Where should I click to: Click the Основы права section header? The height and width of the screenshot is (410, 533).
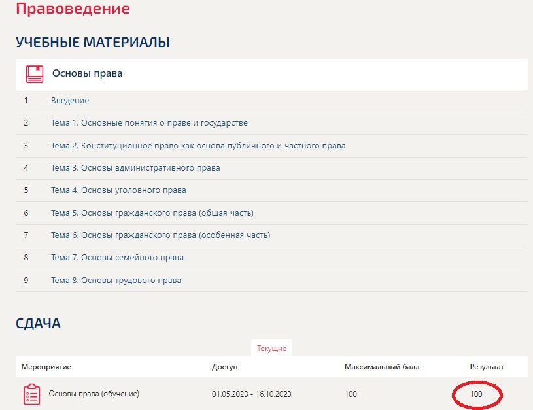(x=88, y=73)
